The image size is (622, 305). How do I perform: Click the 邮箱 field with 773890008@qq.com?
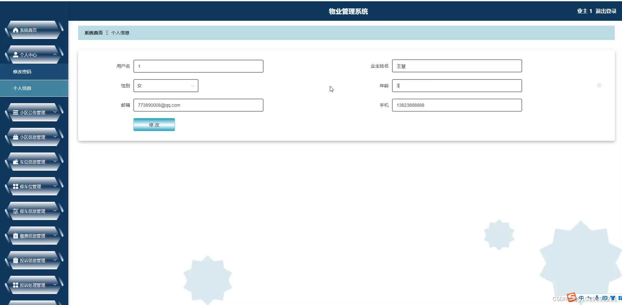click(x=198, y=105)
